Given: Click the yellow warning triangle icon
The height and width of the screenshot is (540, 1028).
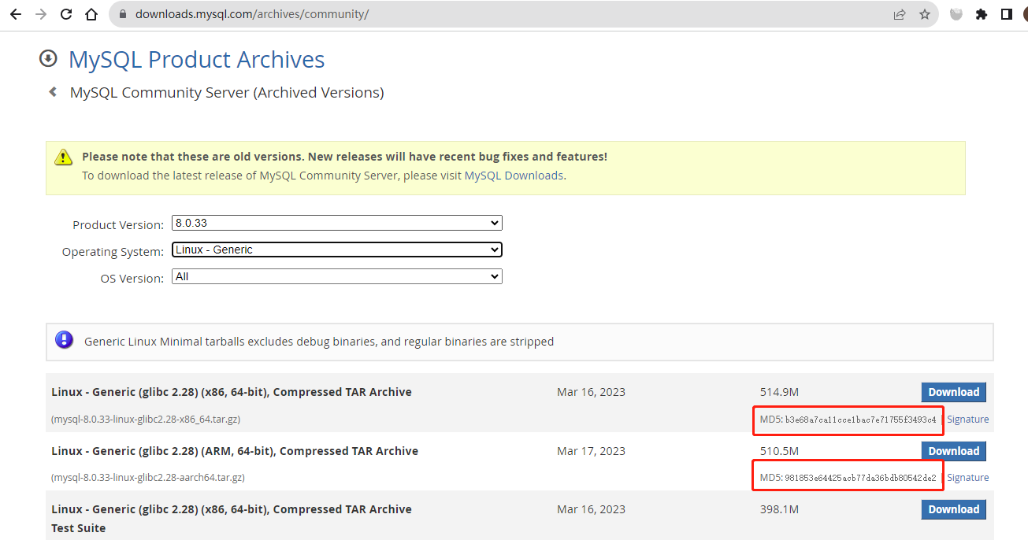Looking at the screenshot, I should point(64,157).
